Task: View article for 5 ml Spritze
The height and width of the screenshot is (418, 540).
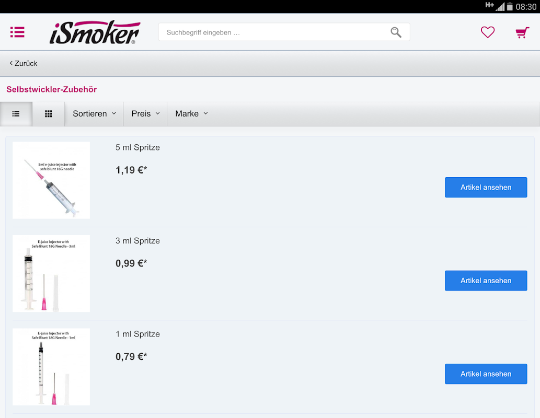Action: coord(486,187)
